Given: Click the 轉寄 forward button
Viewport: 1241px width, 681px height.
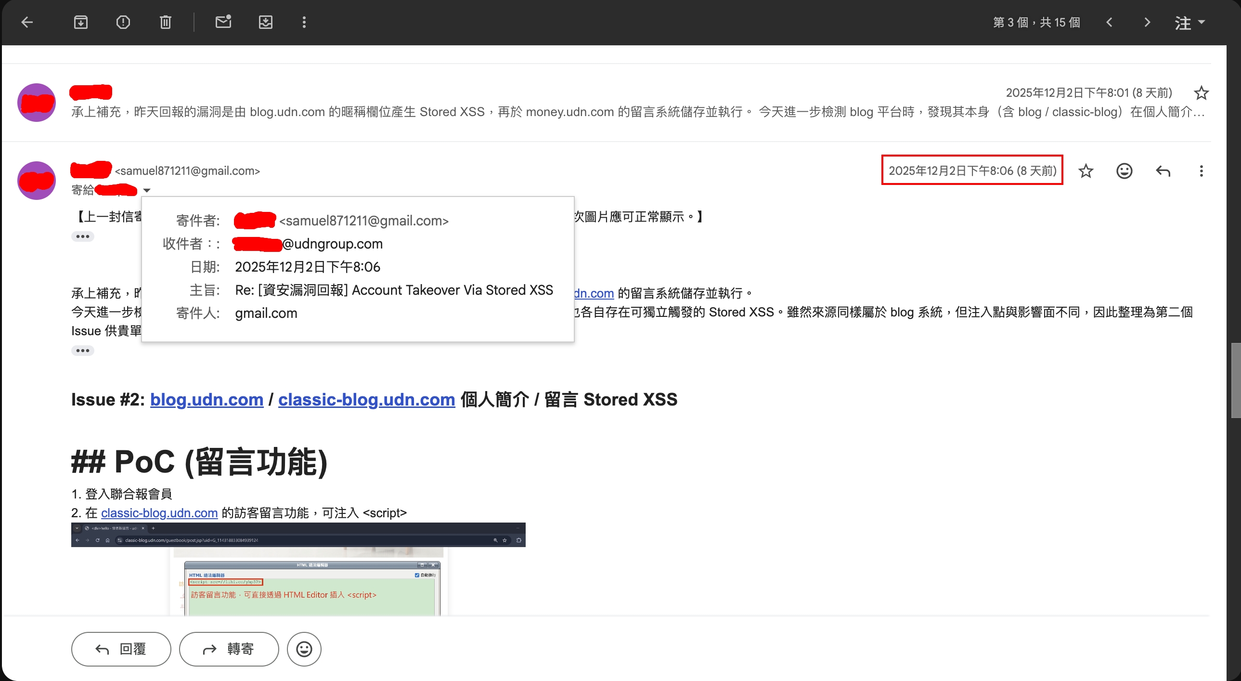Looking at the screenshot, I should click(x=229, y=649).
